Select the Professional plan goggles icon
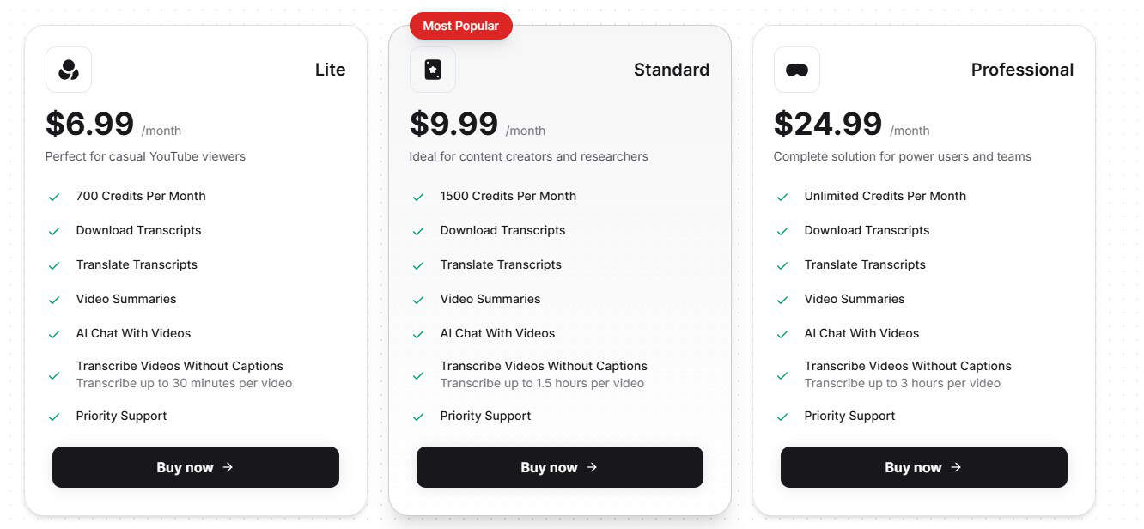The height and width of the screenshot is (529, 1144). pos(796,70)
